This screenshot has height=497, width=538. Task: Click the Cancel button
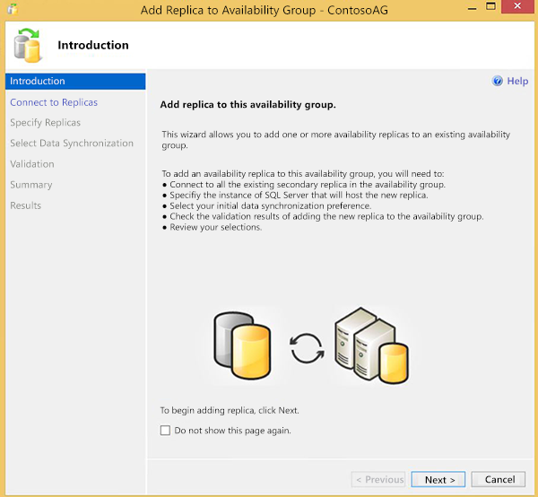499,479
